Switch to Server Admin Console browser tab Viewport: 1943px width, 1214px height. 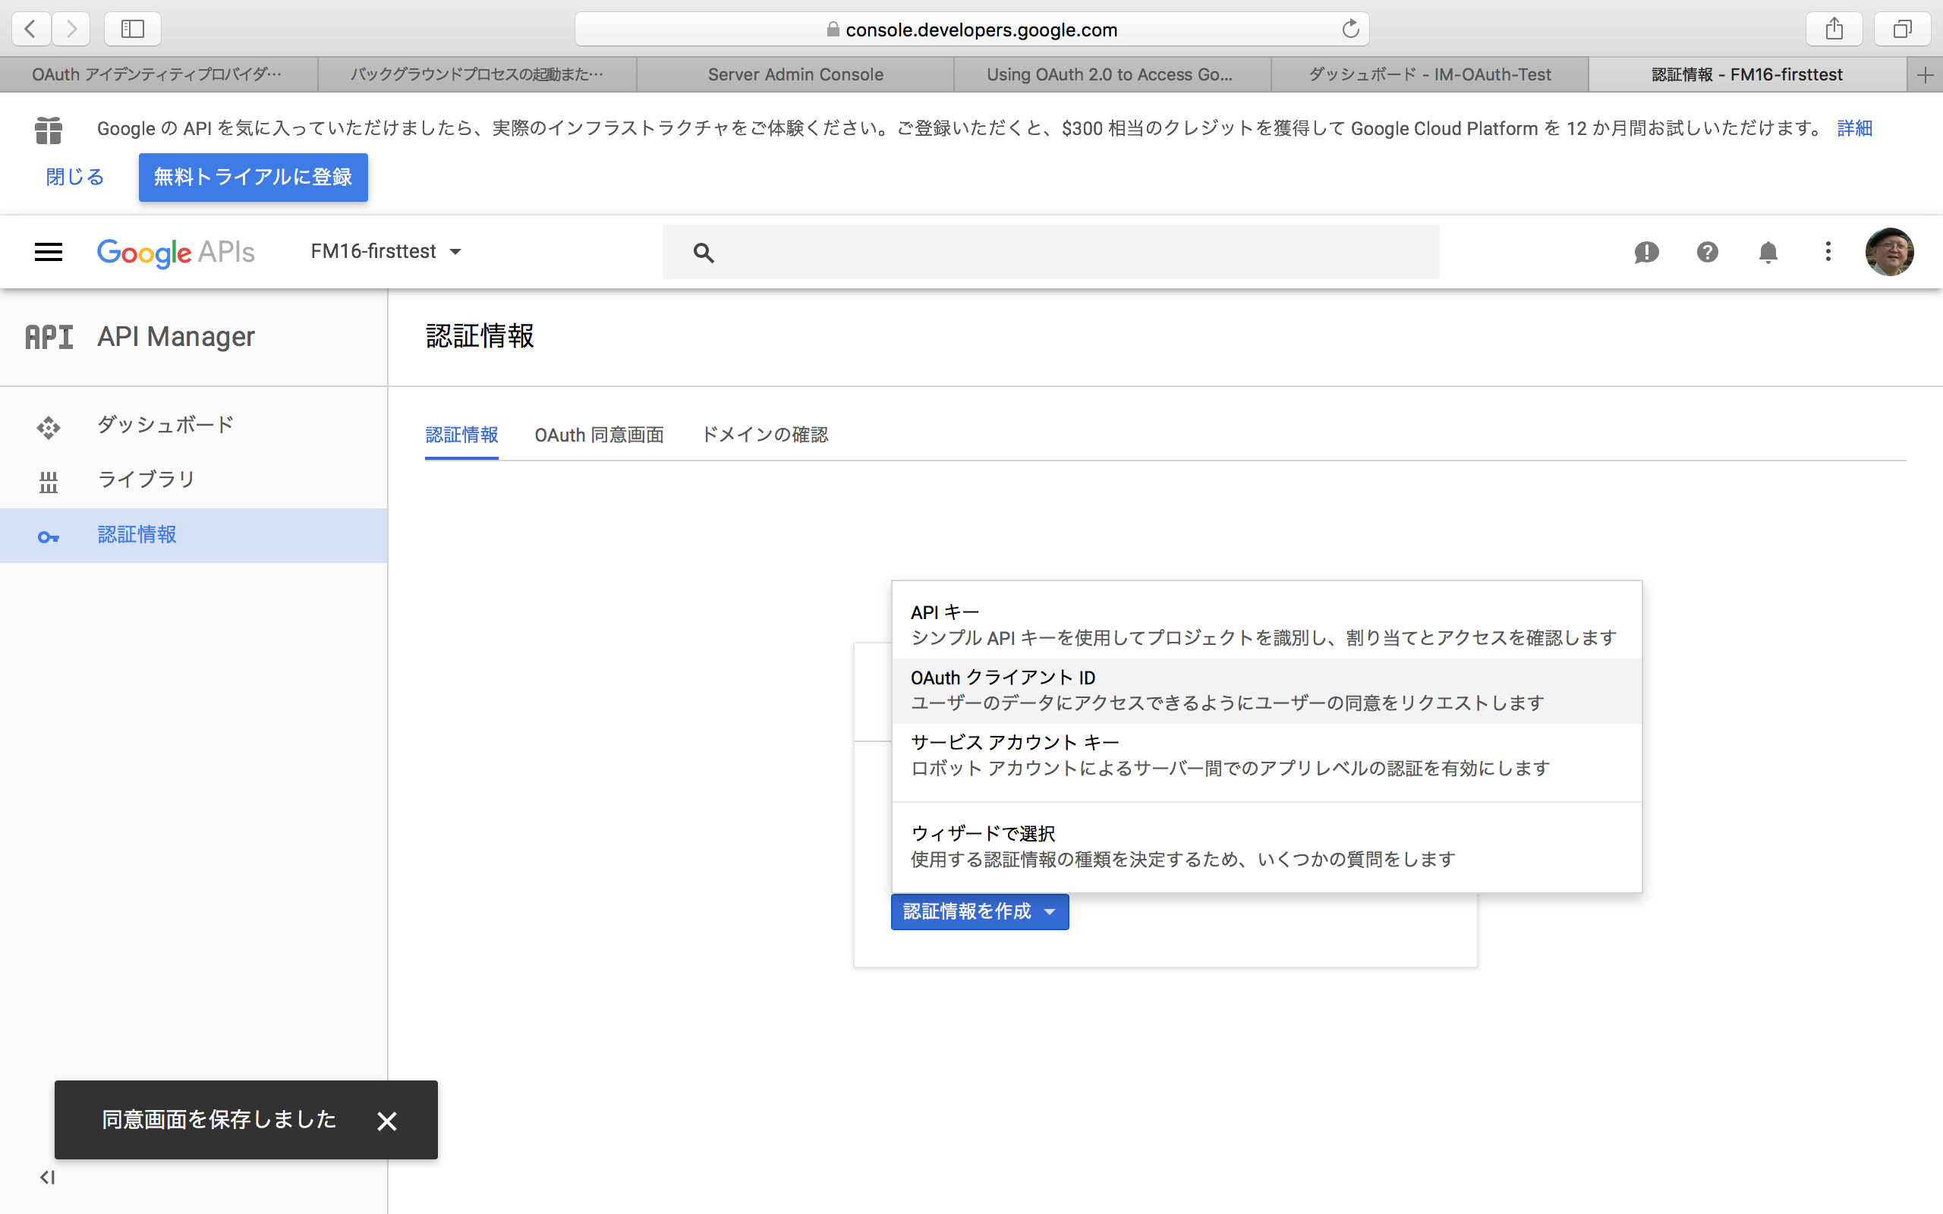tap(795, 74)
